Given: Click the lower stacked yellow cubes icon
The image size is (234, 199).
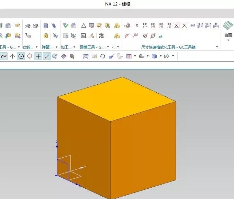Looking at the screenshot, I should click(x=117, y=36).
